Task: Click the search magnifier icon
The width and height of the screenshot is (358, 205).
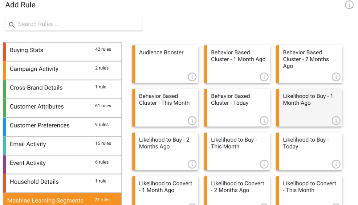Action: pyautogui.click(x=12, y=25)
